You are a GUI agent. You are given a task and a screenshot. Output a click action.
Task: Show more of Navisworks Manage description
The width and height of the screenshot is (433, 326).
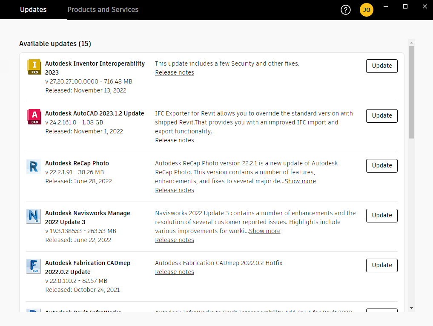click(x=264, y=231)
